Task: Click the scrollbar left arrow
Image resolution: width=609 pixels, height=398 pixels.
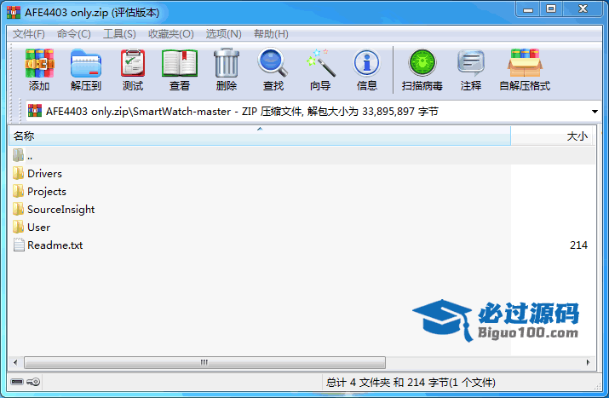Action: click(15, 362)
